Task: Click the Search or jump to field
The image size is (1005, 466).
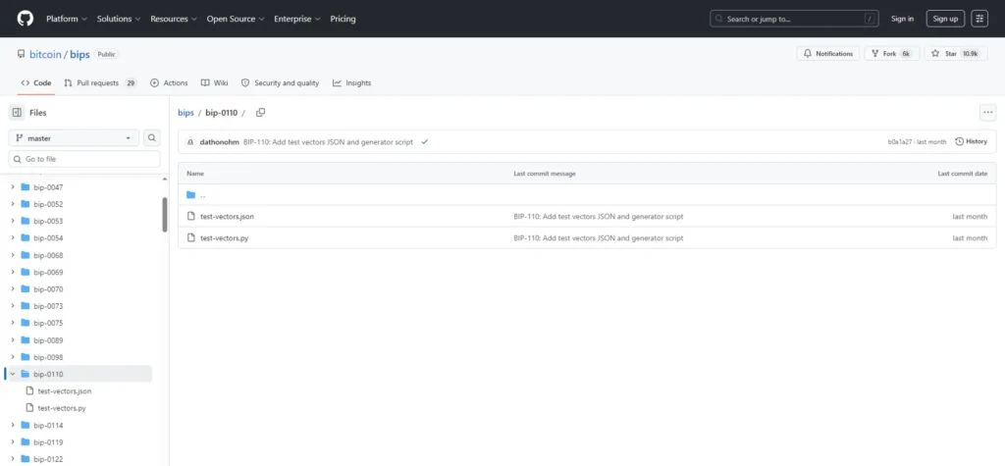Action: click(x=793, y=19)
